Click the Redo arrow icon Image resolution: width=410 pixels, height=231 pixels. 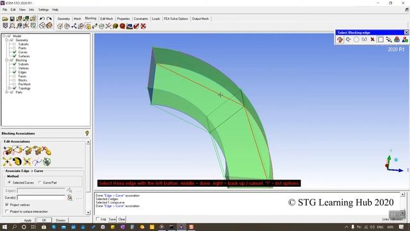[x=49, y=19]
